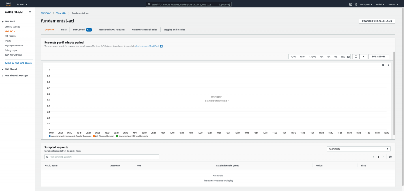This screenshot has height=191, width=404.
Task: Open Associated AWS resources tab
Action: pyautogui.click(x=112, y=30)
